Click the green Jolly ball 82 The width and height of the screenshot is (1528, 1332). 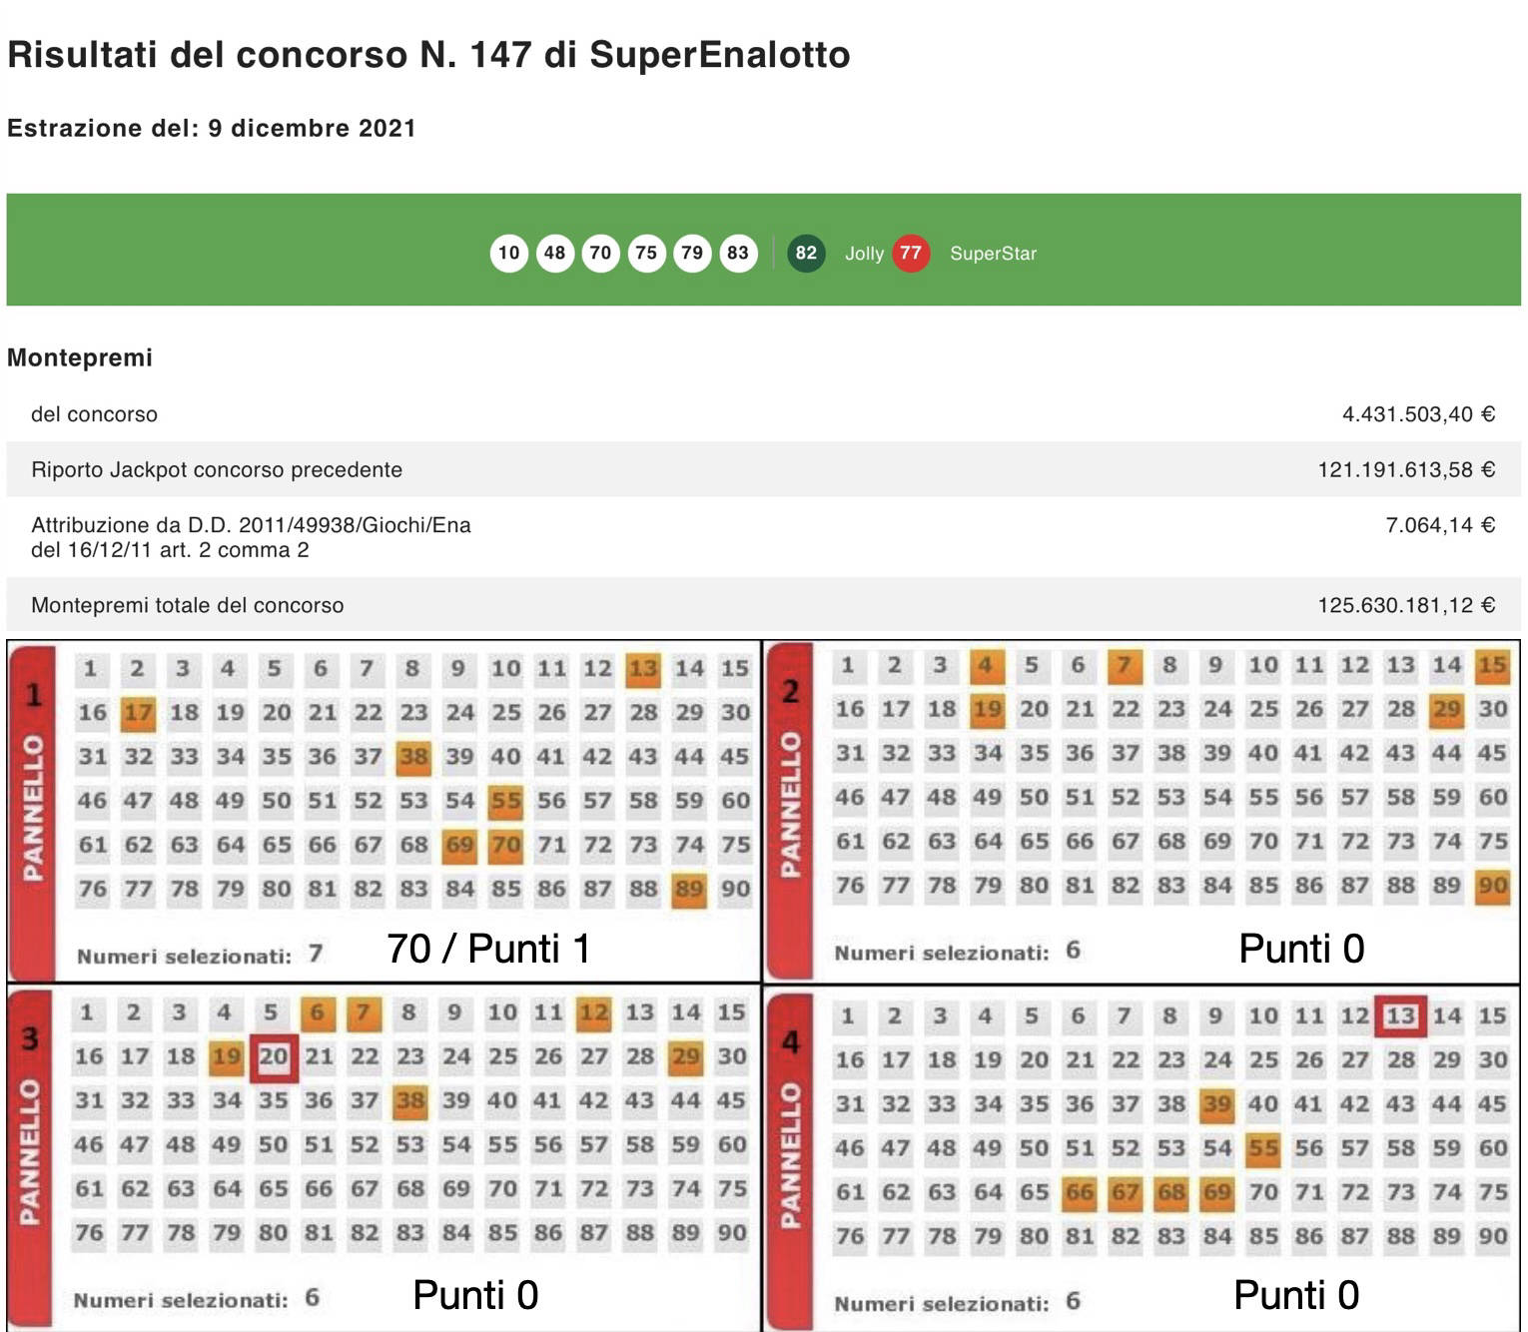(x=806, y=253)
